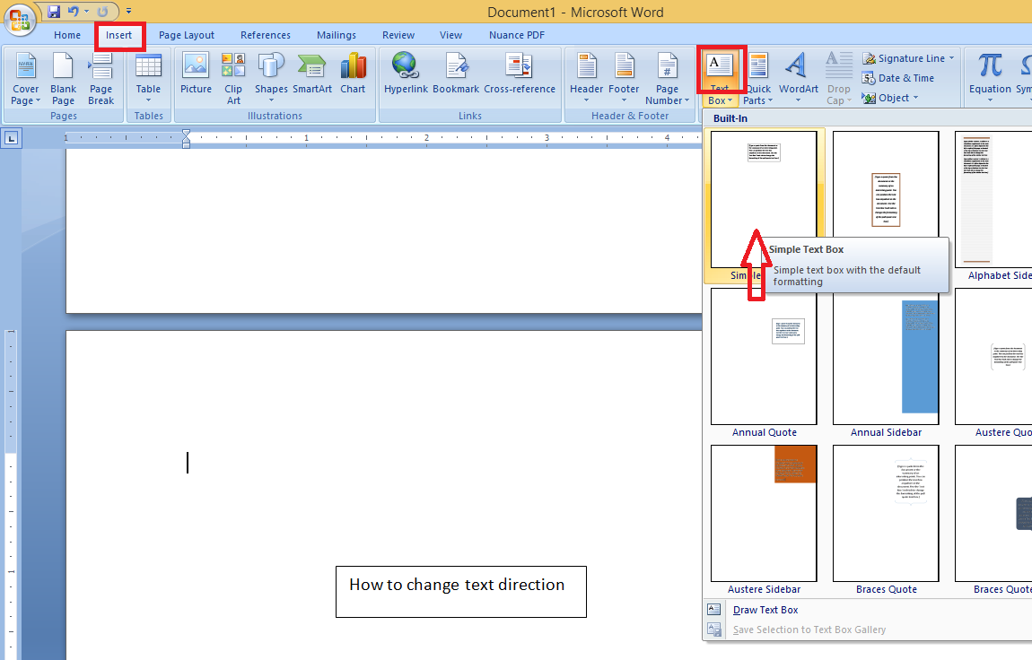Add a Bookmark
Viewport: 1032px width, 660px height.
point(456,74)
